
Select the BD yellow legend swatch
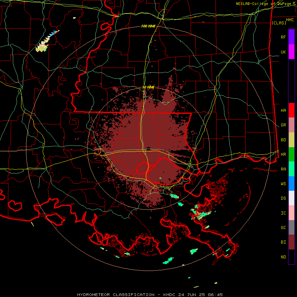pyautogui.click(x=291, y=140)
